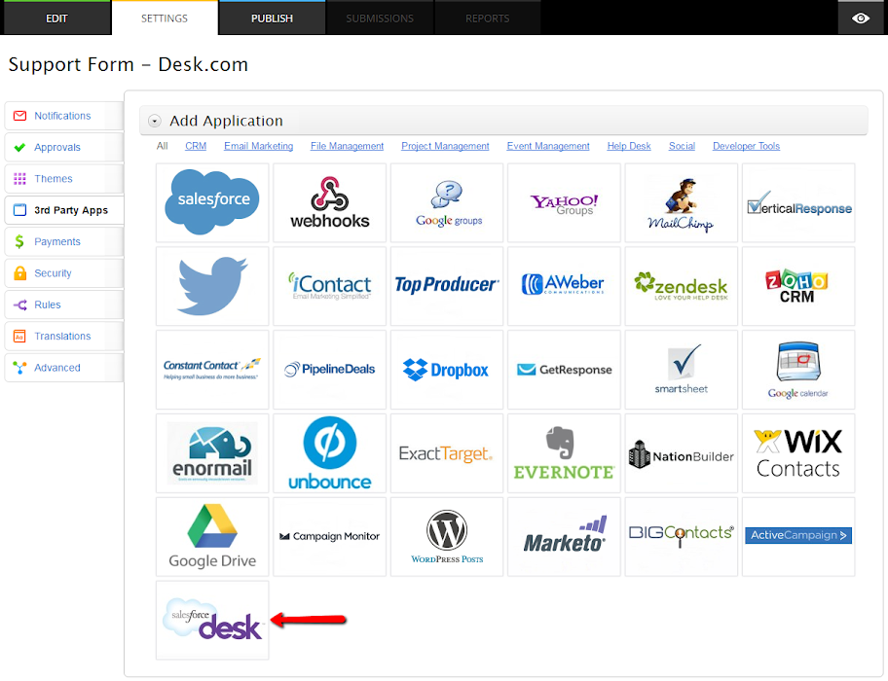Add the Salesforce application
The height and width of the screenshot is (681, 888).
212,202
